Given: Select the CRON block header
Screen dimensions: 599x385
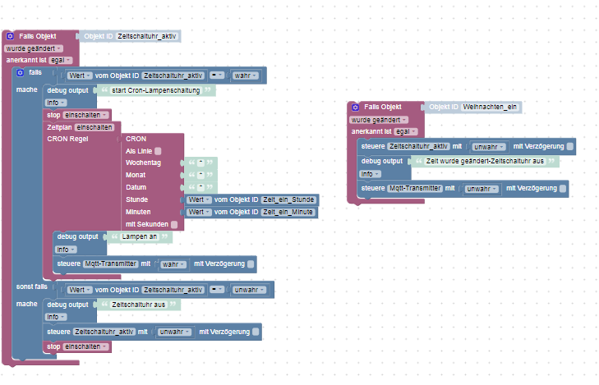Looking at the screenshot, I should click(x=136, y=139).
